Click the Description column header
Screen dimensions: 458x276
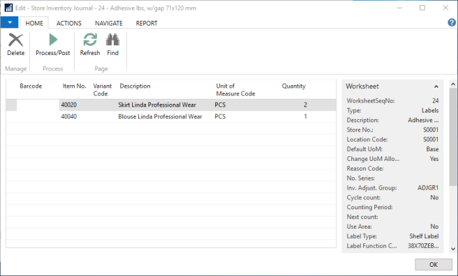(135, 86)
